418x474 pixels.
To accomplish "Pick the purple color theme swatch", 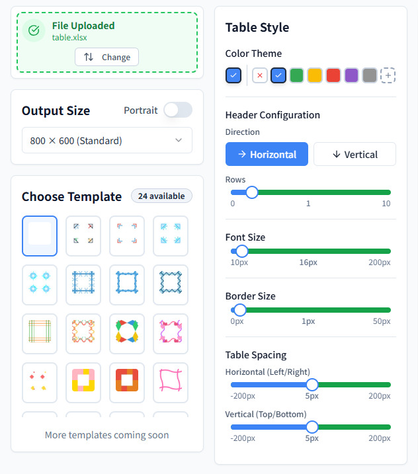I will pos(351,75).
